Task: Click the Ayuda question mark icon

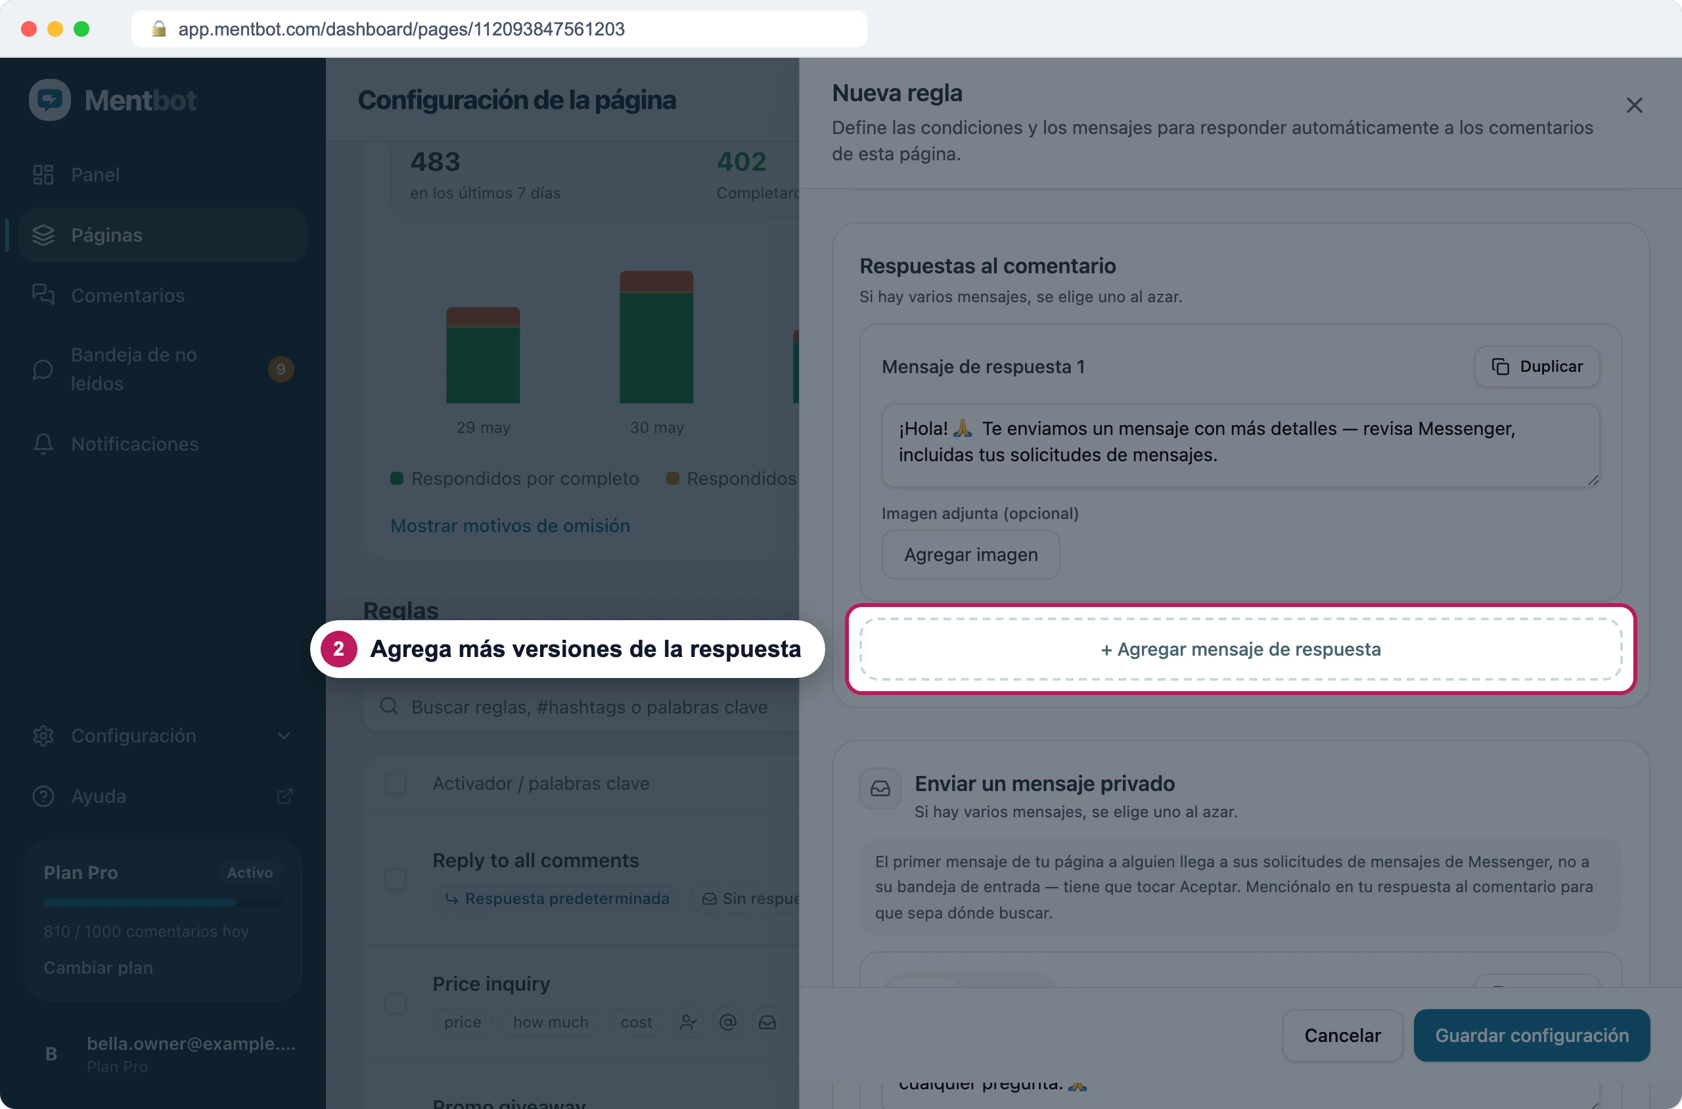Action: pos(43,796)
